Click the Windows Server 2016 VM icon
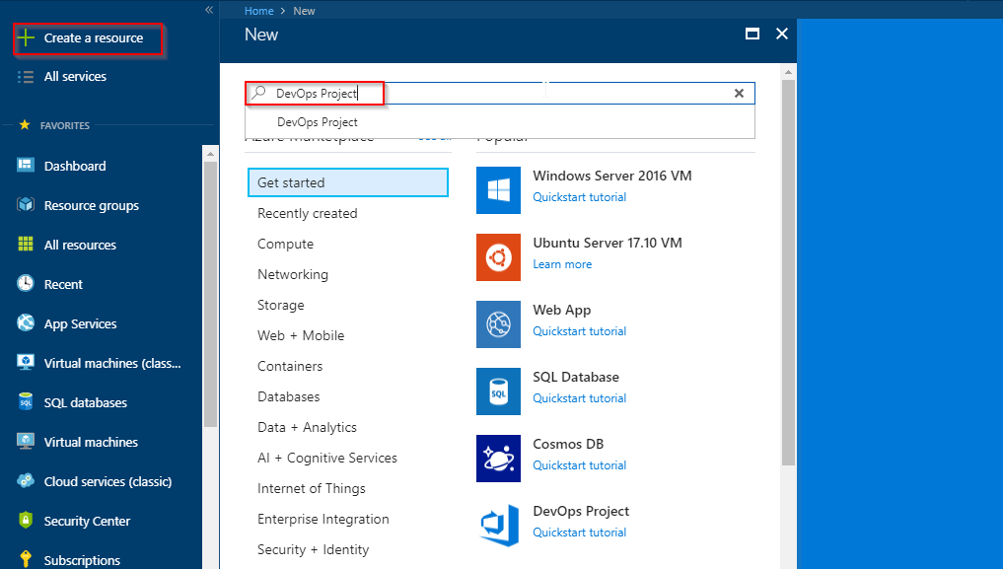The width and height of the screenshot is (1003, 569). pyautogui.click(x=498, y=190)
